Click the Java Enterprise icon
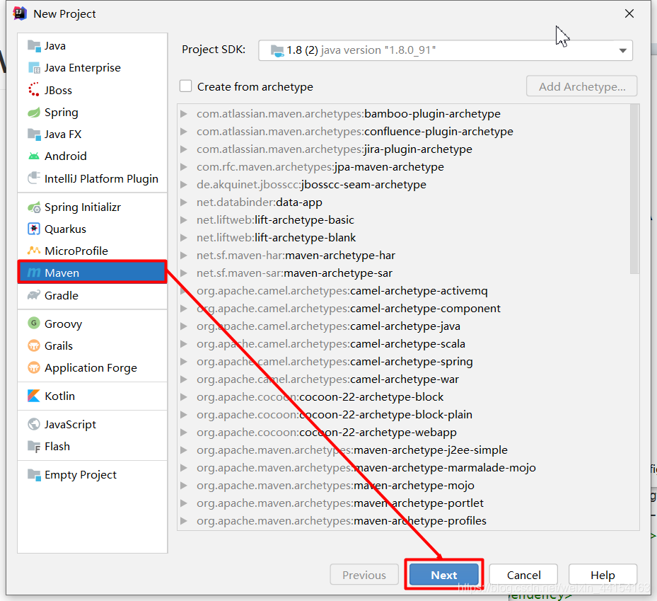 point(33,67)
